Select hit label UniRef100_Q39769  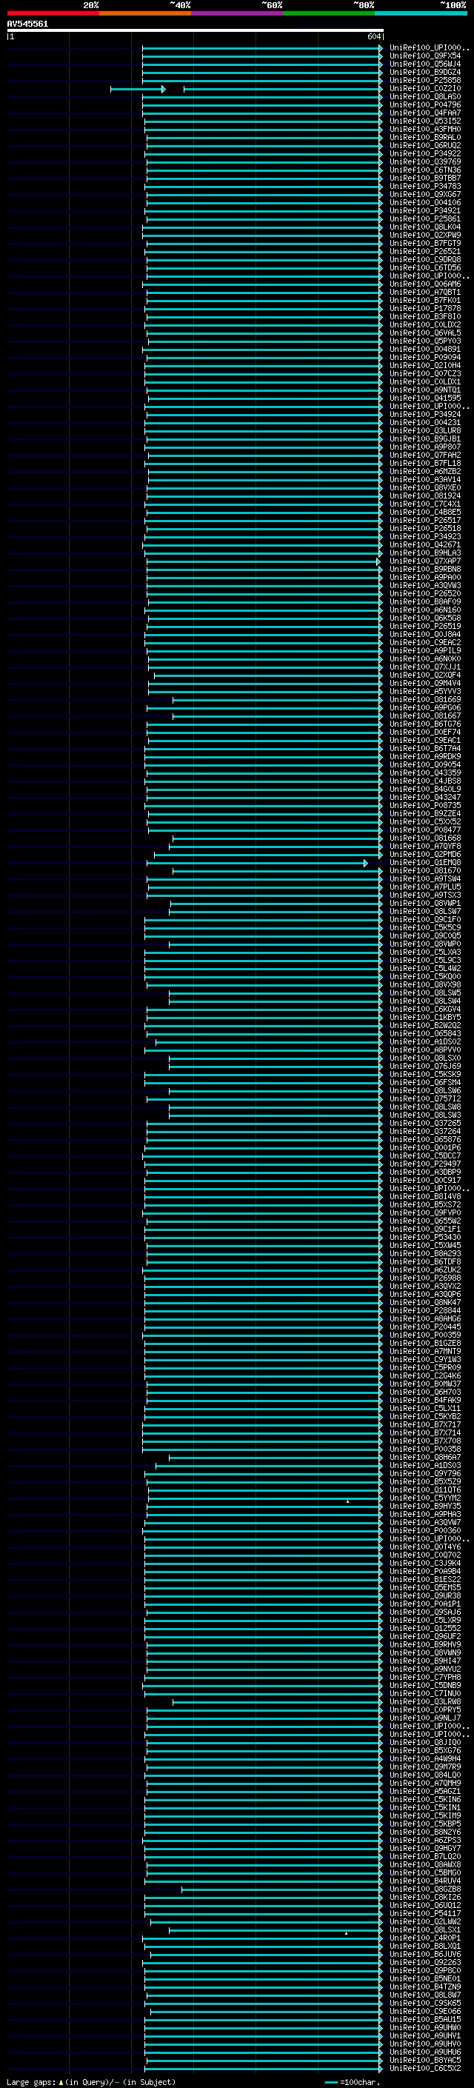click(x=424, y=161)
